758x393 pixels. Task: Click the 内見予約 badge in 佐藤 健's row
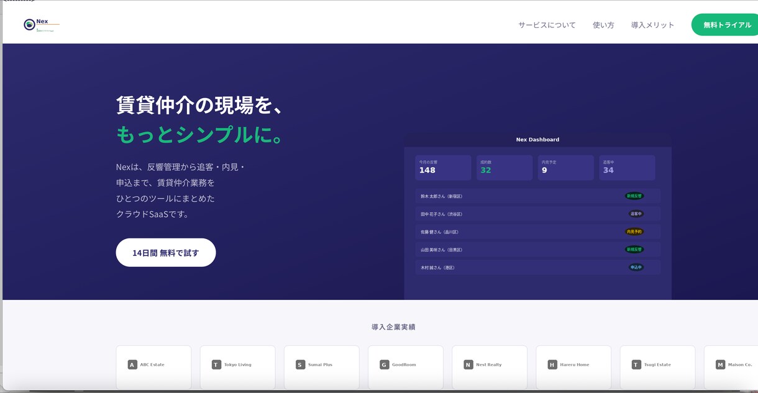point(634,232)
